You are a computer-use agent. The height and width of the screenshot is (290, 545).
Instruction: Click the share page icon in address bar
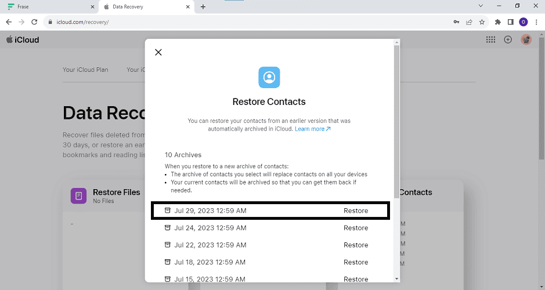[469, 22]
